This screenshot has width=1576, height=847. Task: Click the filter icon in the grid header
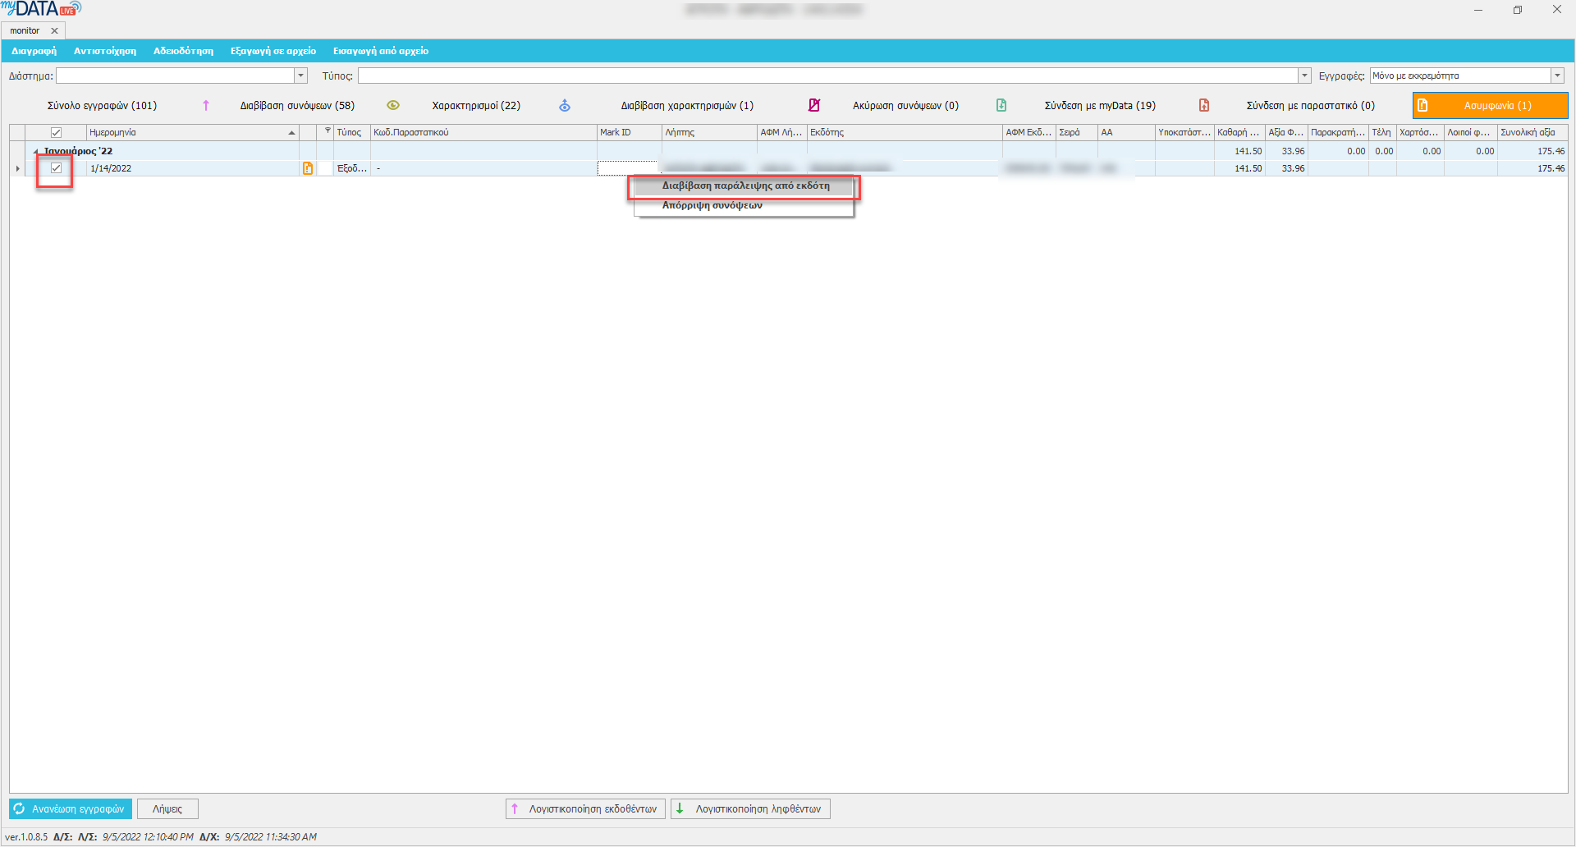pos(328,131)
